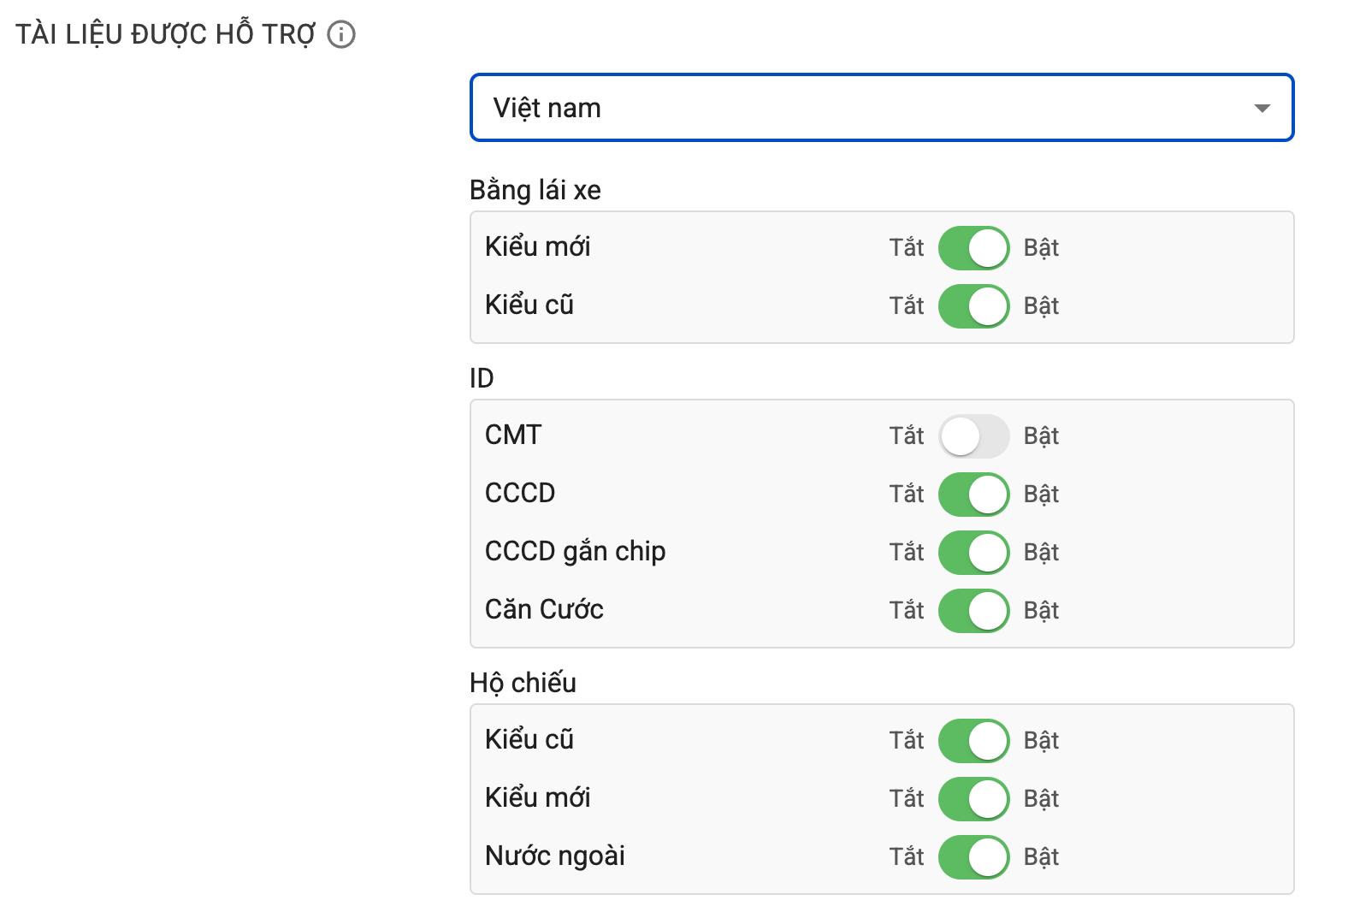
Task: Toggle the "Nước ngoài" passport switch
Action: point(973,856)
